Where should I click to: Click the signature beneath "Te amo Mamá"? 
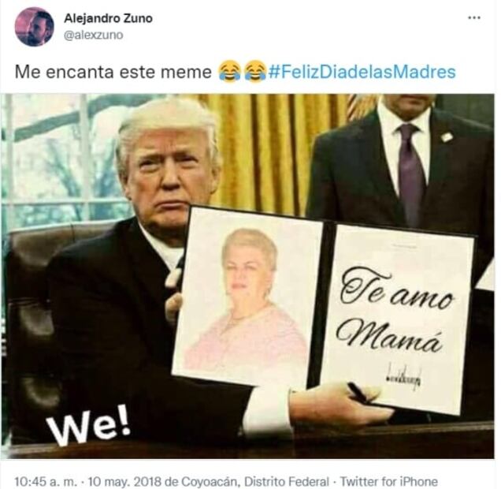point(405,377)
